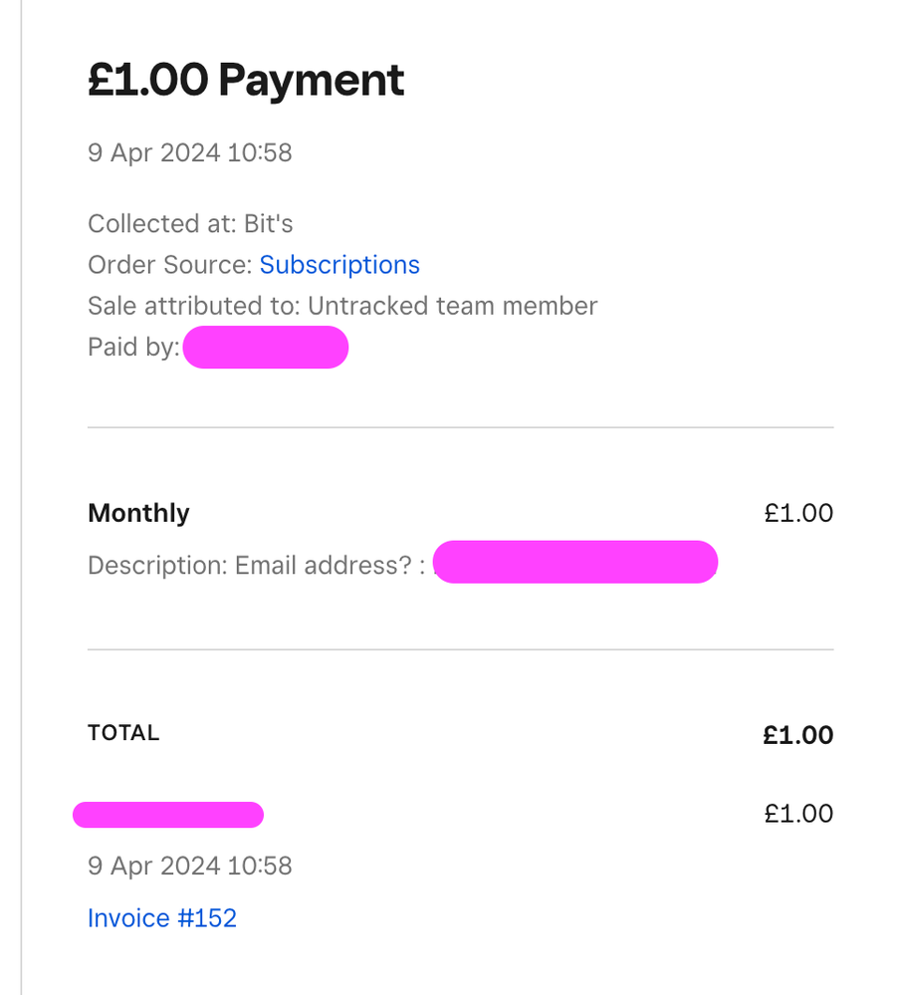Click the divider line above Monthly
The width and height of the screenshot is (899, 995).
460,428
